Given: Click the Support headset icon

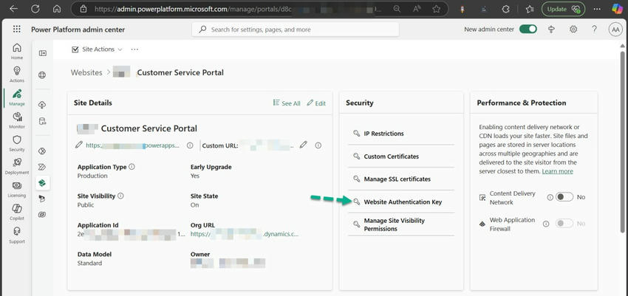Looking at the screenshot, I should [16, 235].
